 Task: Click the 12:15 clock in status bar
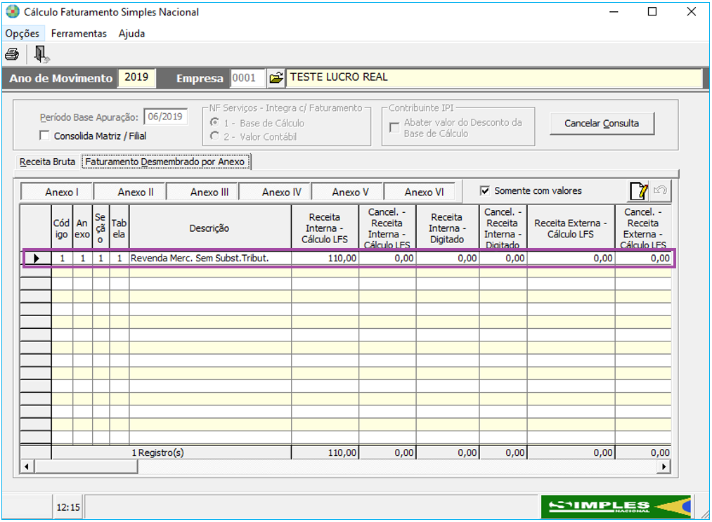click(x=68, y=507)
